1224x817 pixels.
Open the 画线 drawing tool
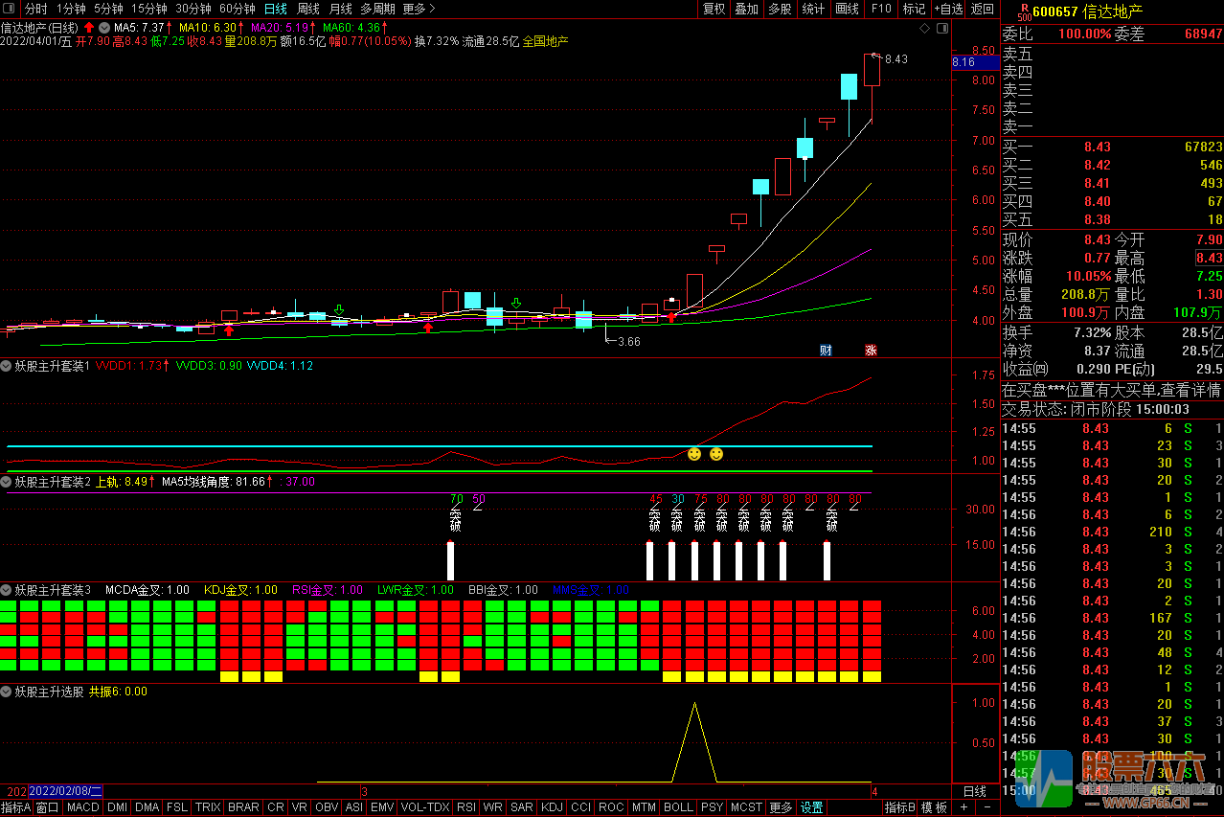848,9
